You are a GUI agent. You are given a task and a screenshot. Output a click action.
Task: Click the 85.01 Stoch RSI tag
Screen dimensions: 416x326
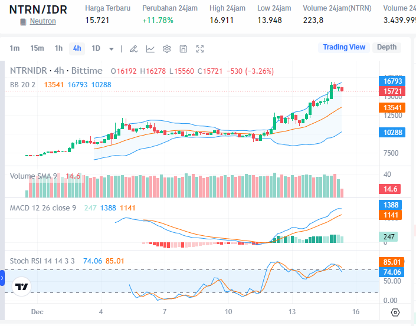tap(392, 262)
